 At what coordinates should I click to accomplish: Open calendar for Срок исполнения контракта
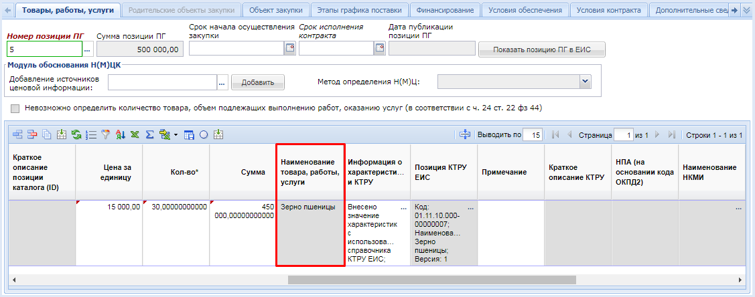click(x=380, y=48)
